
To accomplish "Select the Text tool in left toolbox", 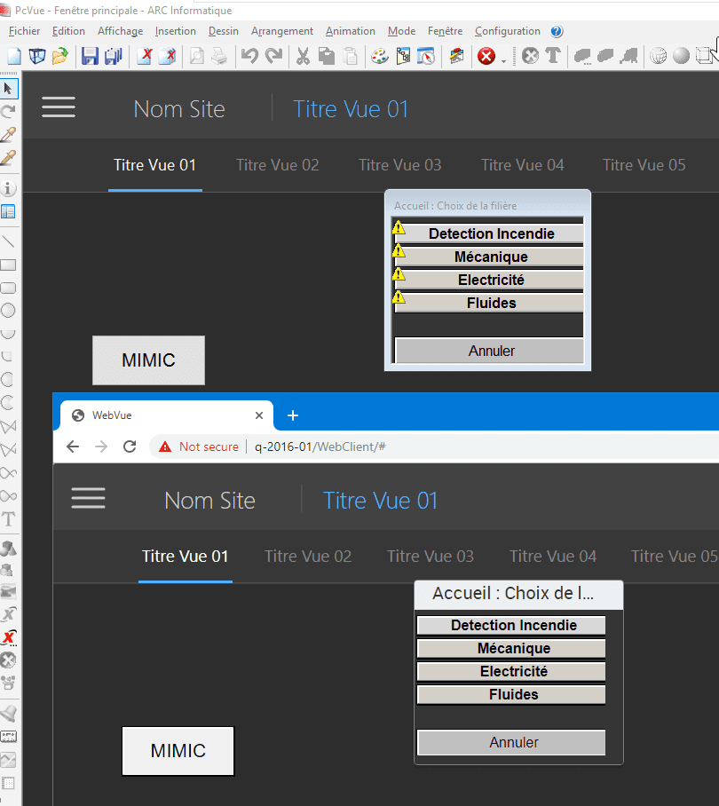I will pos(9,518).
